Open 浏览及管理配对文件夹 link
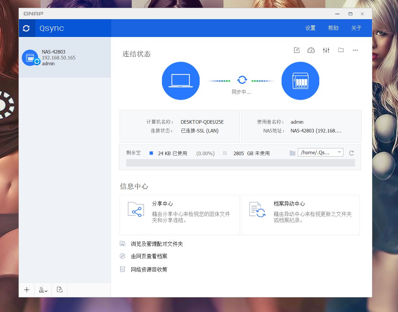 pos(157,243)
